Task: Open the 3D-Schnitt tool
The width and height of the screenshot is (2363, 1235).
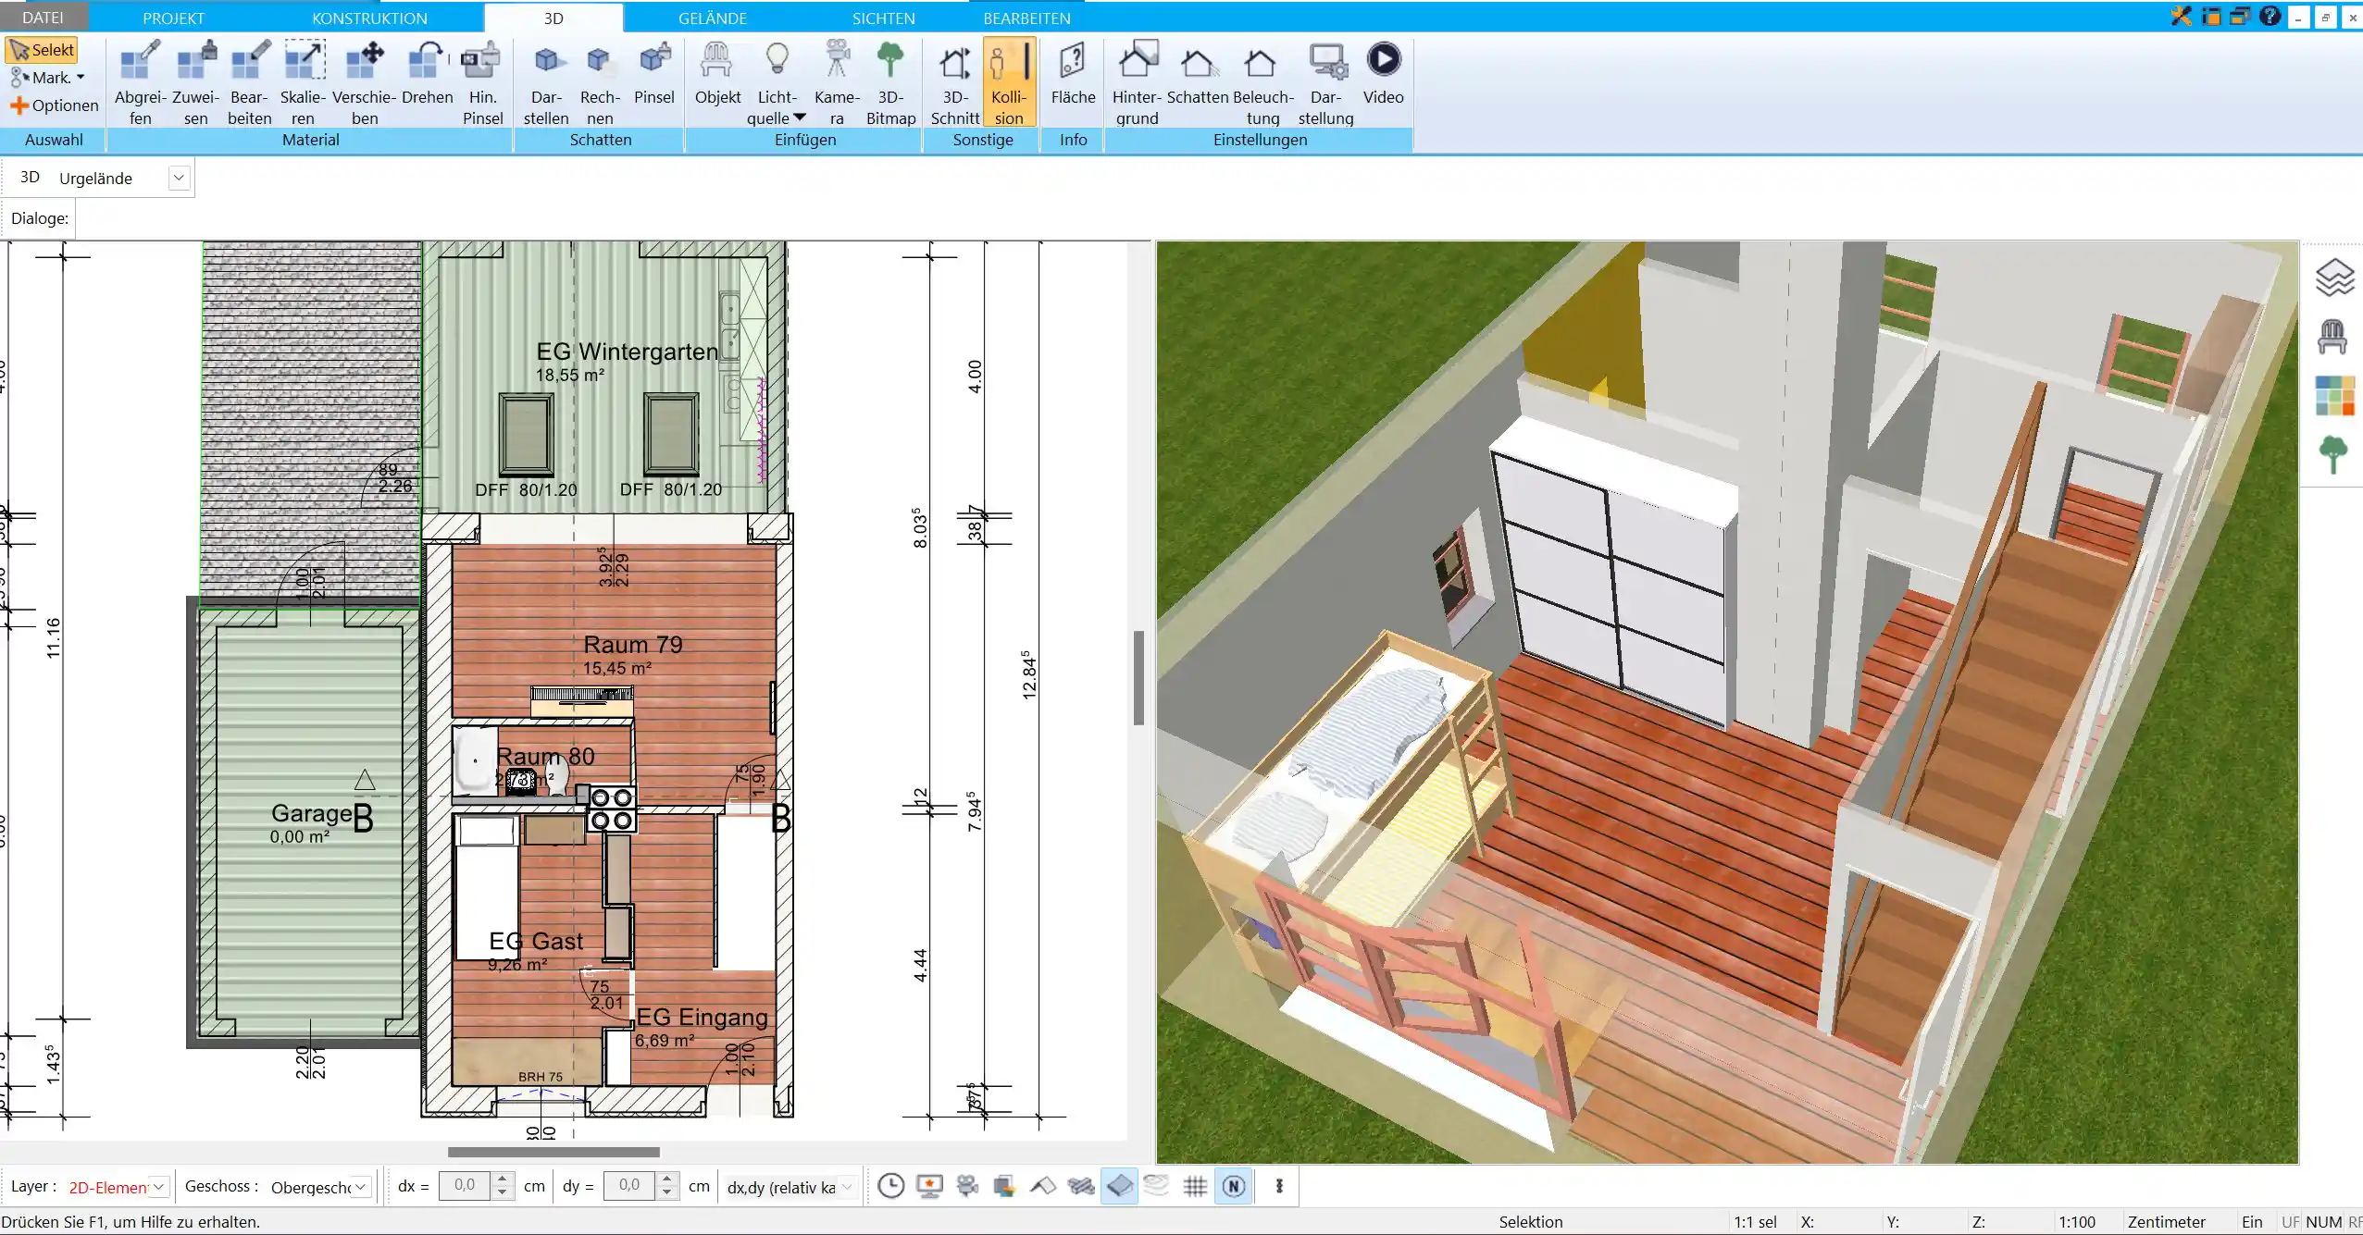Action: point(955,82)
